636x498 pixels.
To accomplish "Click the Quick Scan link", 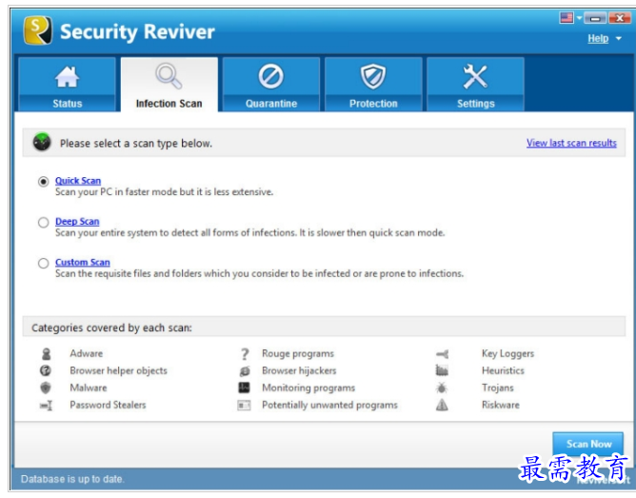I will (78, 181).
